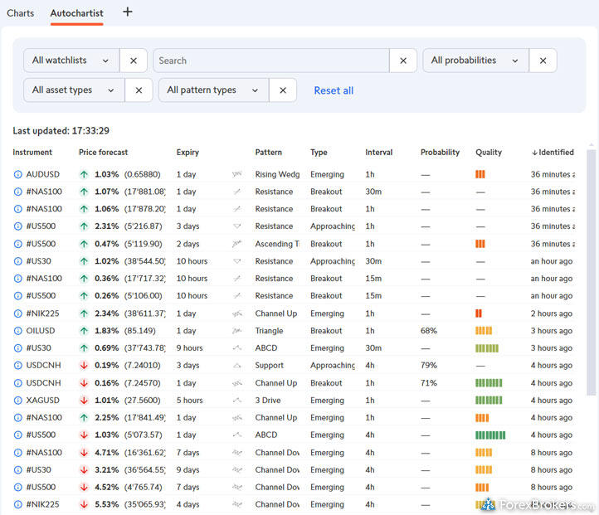This screenshot has height=515, width=599.
Task: Clear the pattern types filter X button
Action: coord(283,90)
